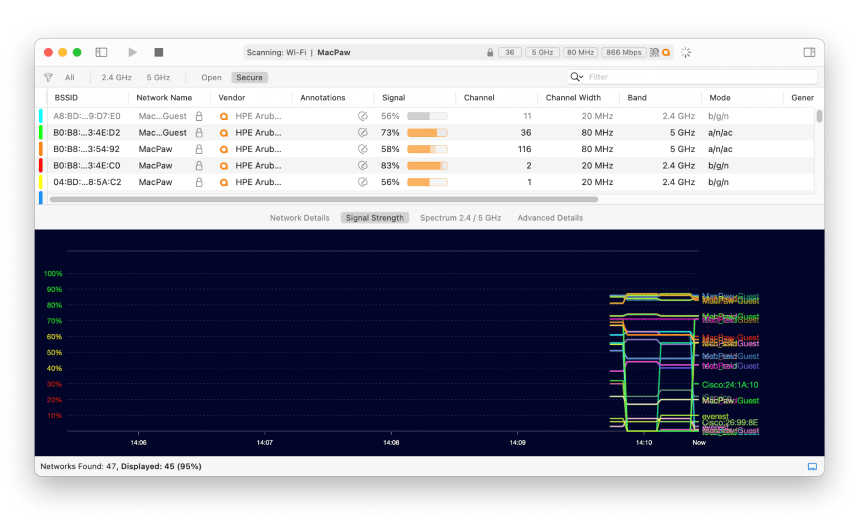Viewport: 857px width, 528px height.
Task: Start scanning with the play button
Action: click(x=132, y=52)
